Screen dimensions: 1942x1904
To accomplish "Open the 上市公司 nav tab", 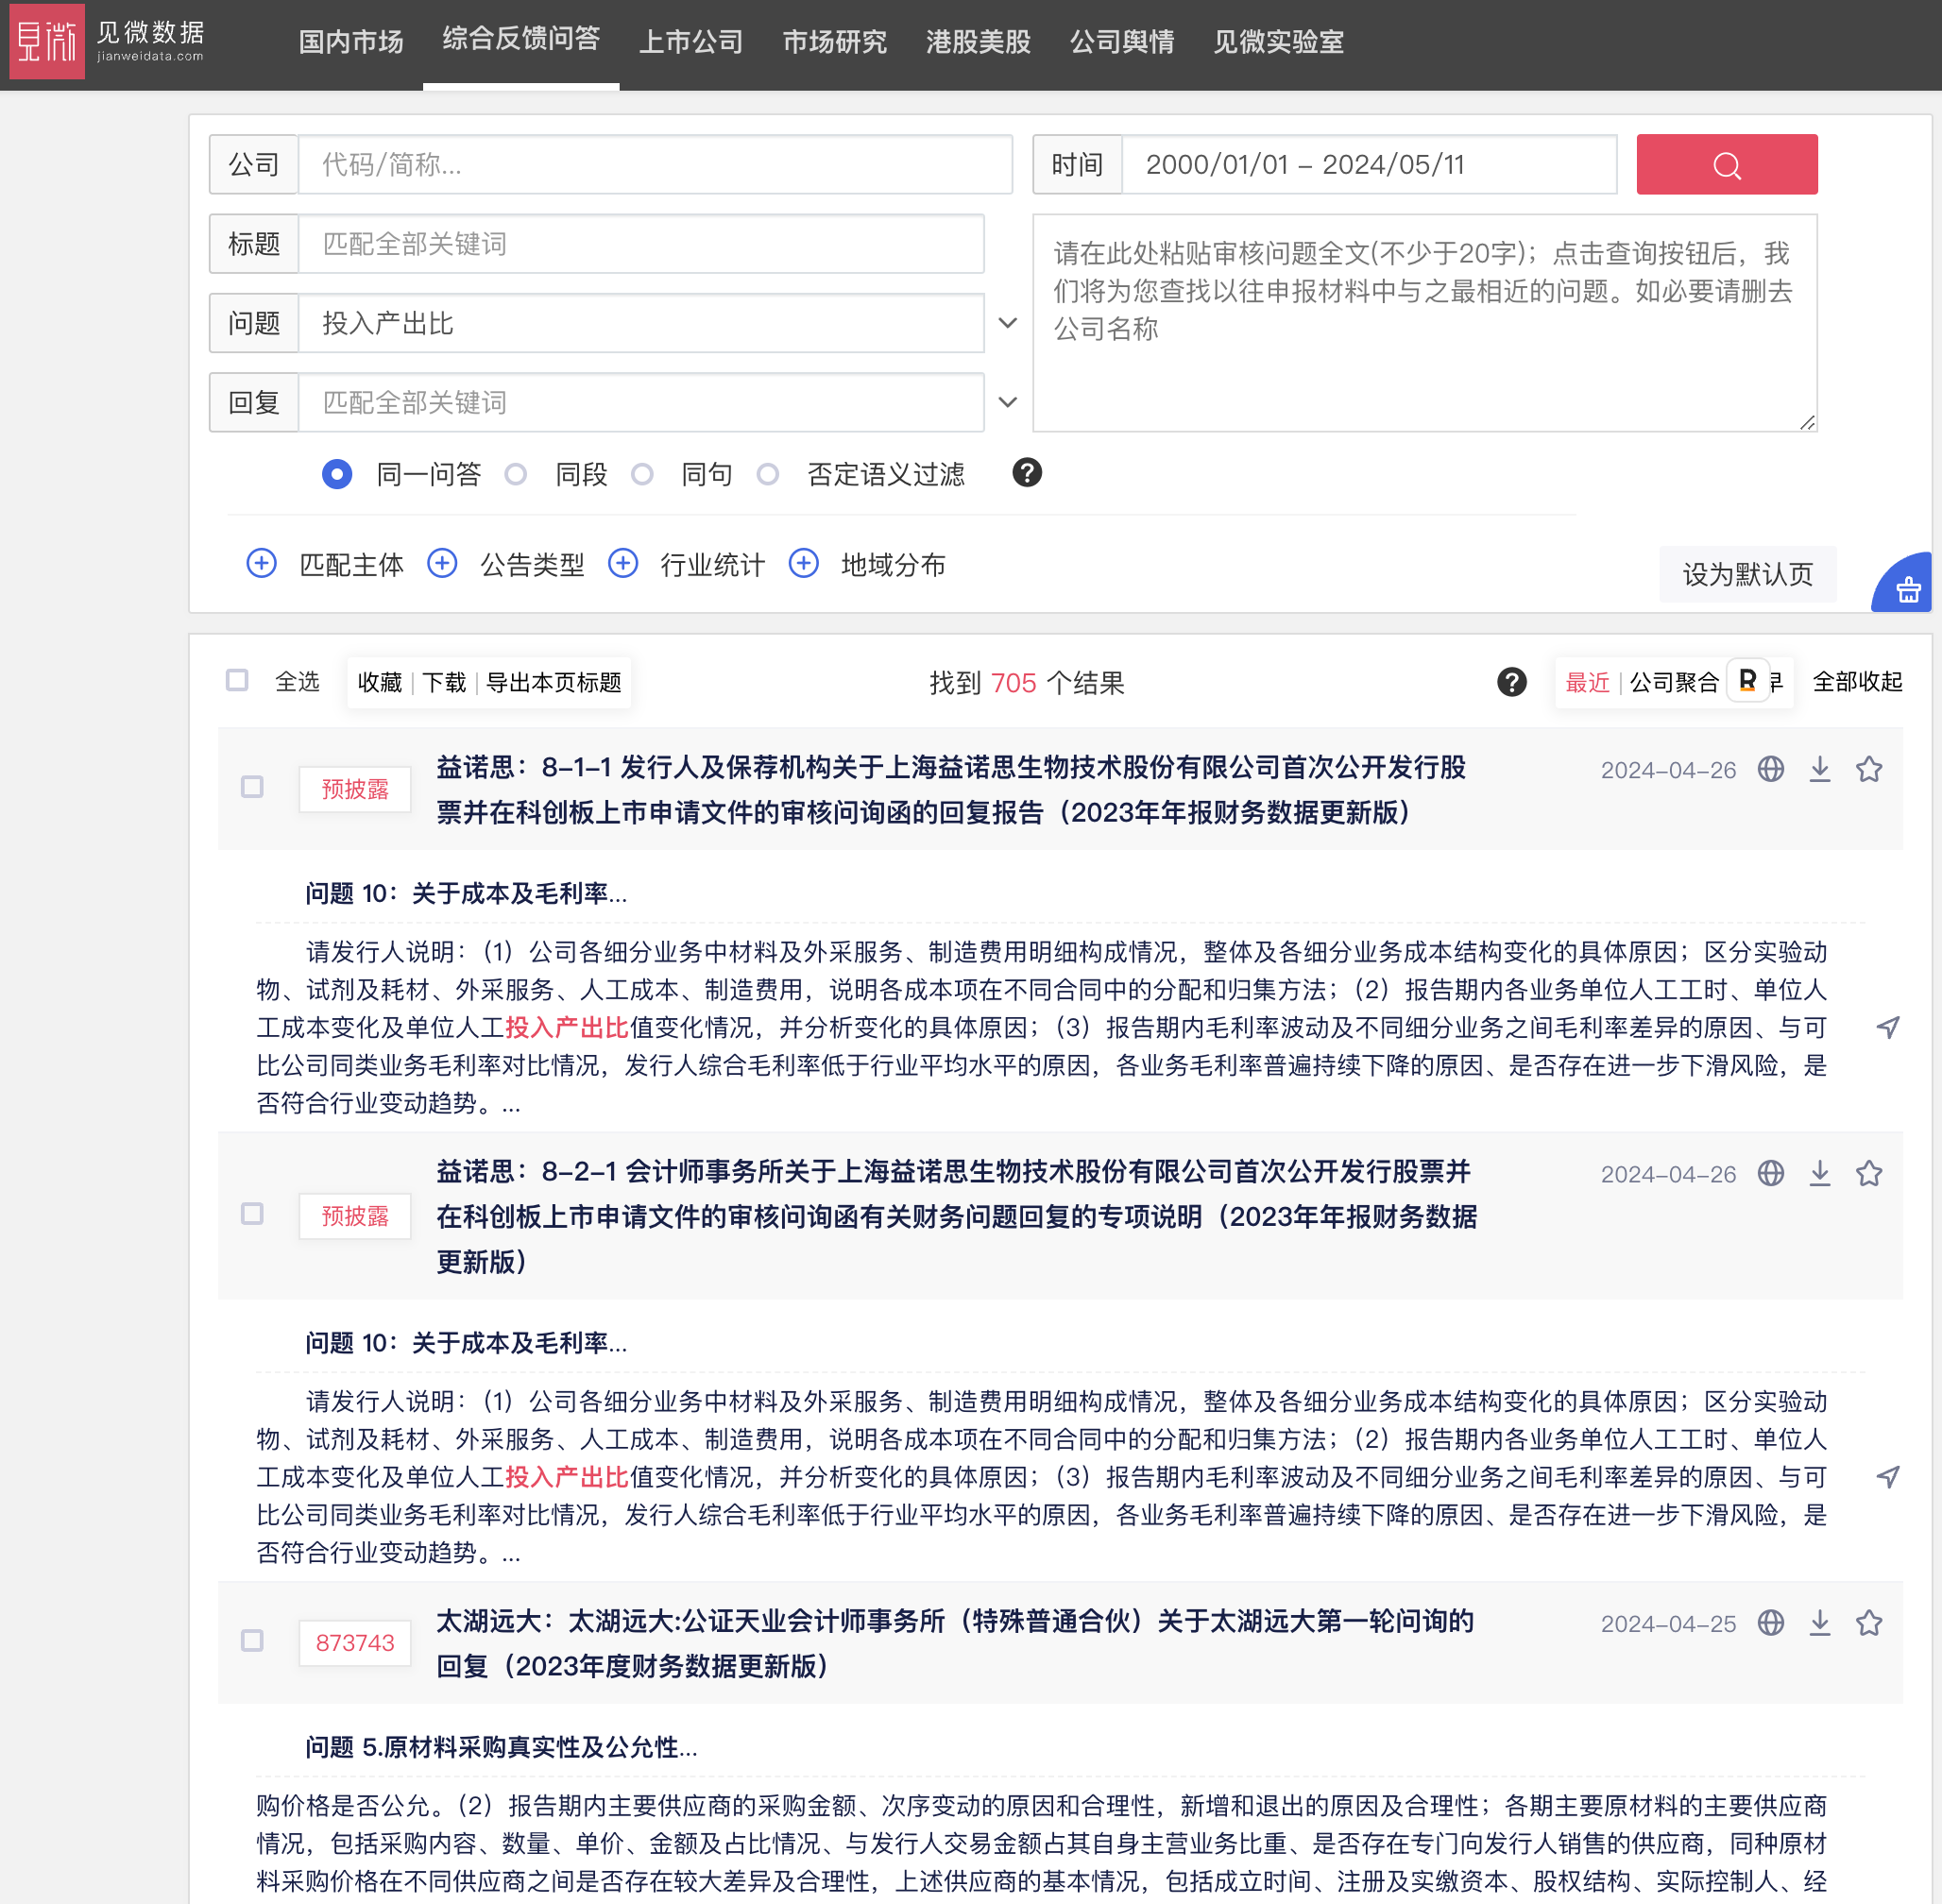I will 691,41.
